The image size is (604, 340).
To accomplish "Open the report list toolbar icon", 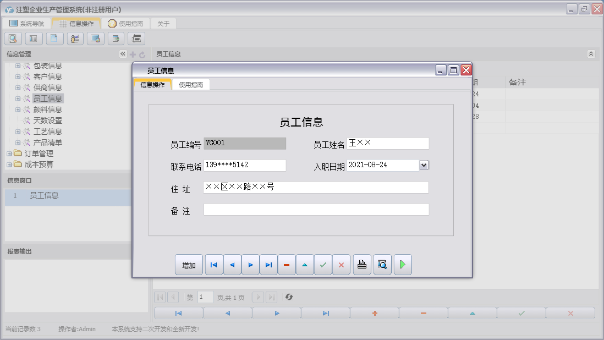I will (33, 39).
